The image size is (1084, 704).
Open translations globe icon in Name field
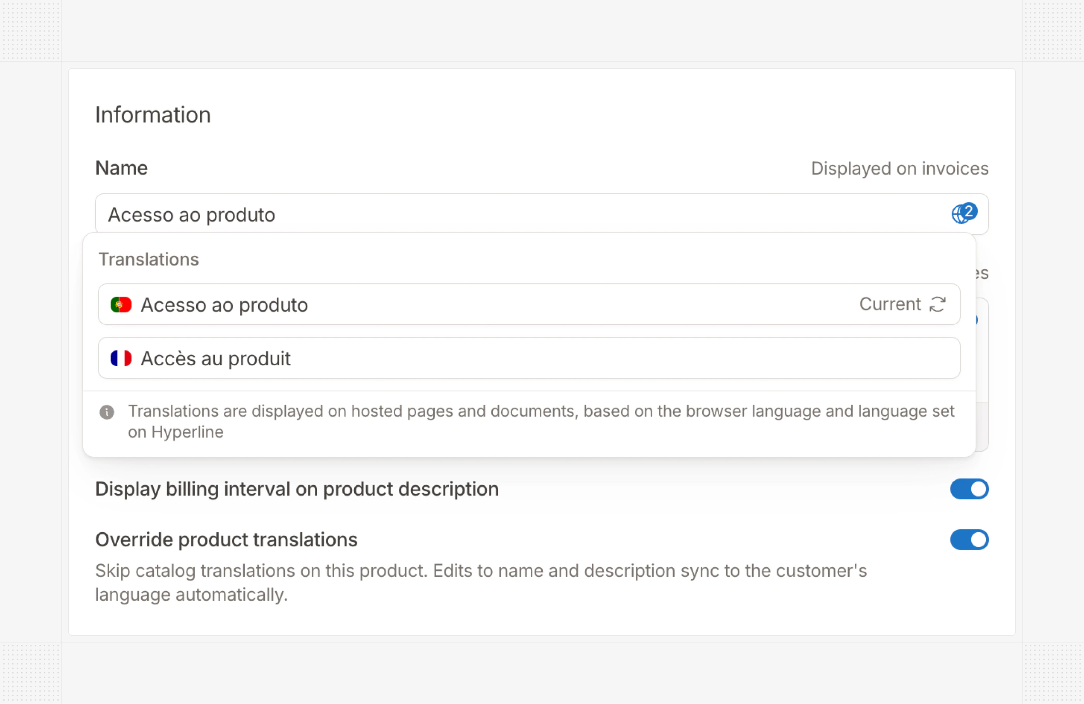click(964, 213)
